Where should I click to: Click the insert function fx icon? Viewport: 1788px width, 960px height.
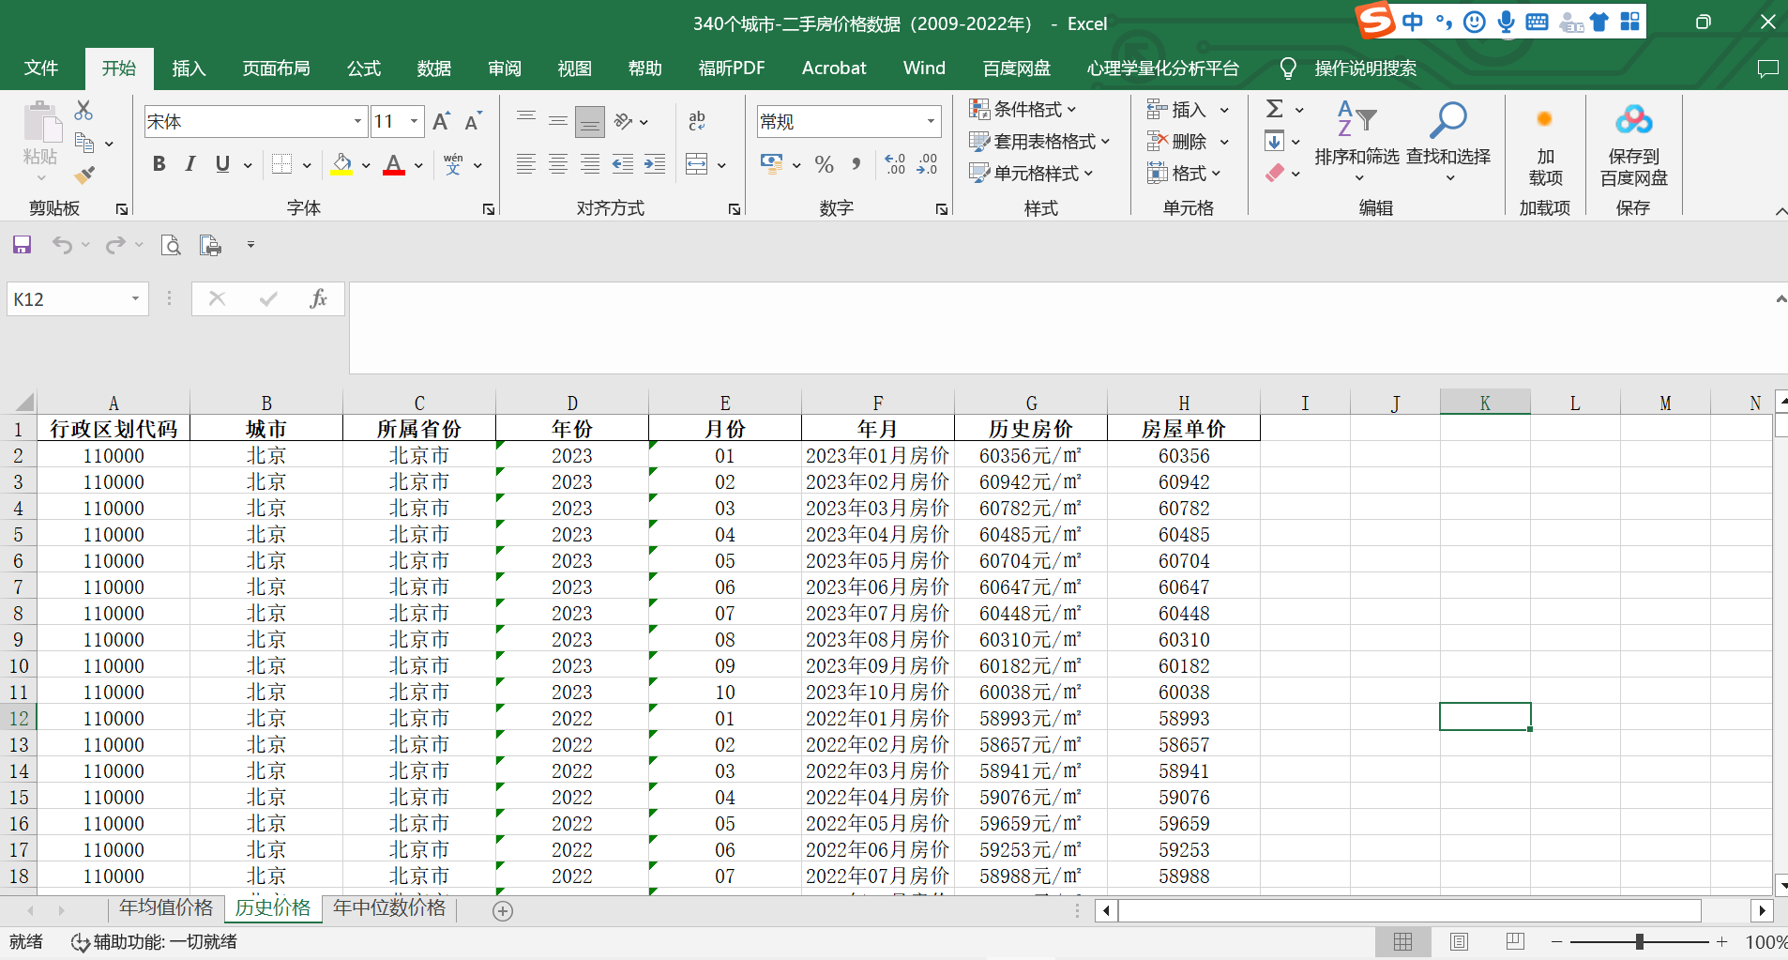(318, 298)
